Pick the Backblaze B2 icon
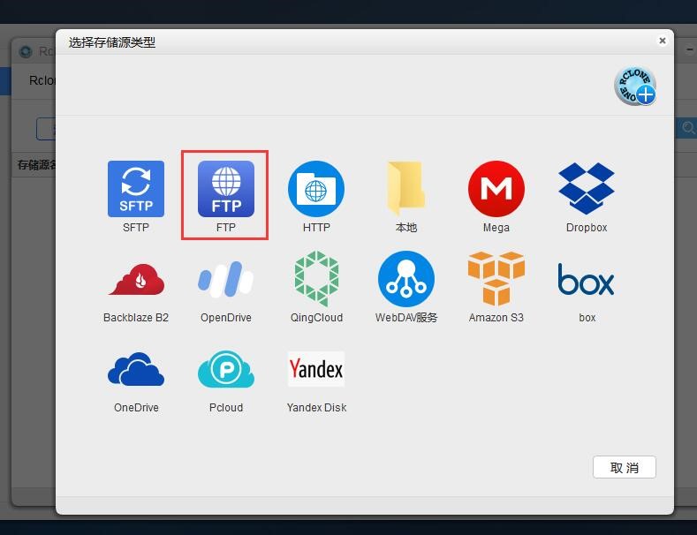 pyautogui.click(x=136, y=279)
